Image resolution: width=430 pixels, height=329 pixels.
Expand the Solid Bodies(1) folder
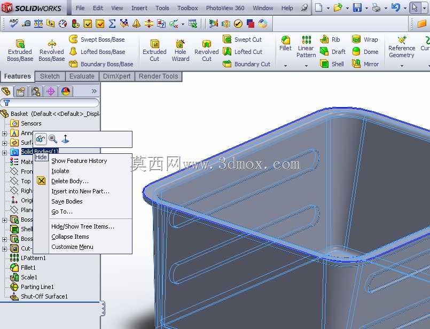coord(4,153)
